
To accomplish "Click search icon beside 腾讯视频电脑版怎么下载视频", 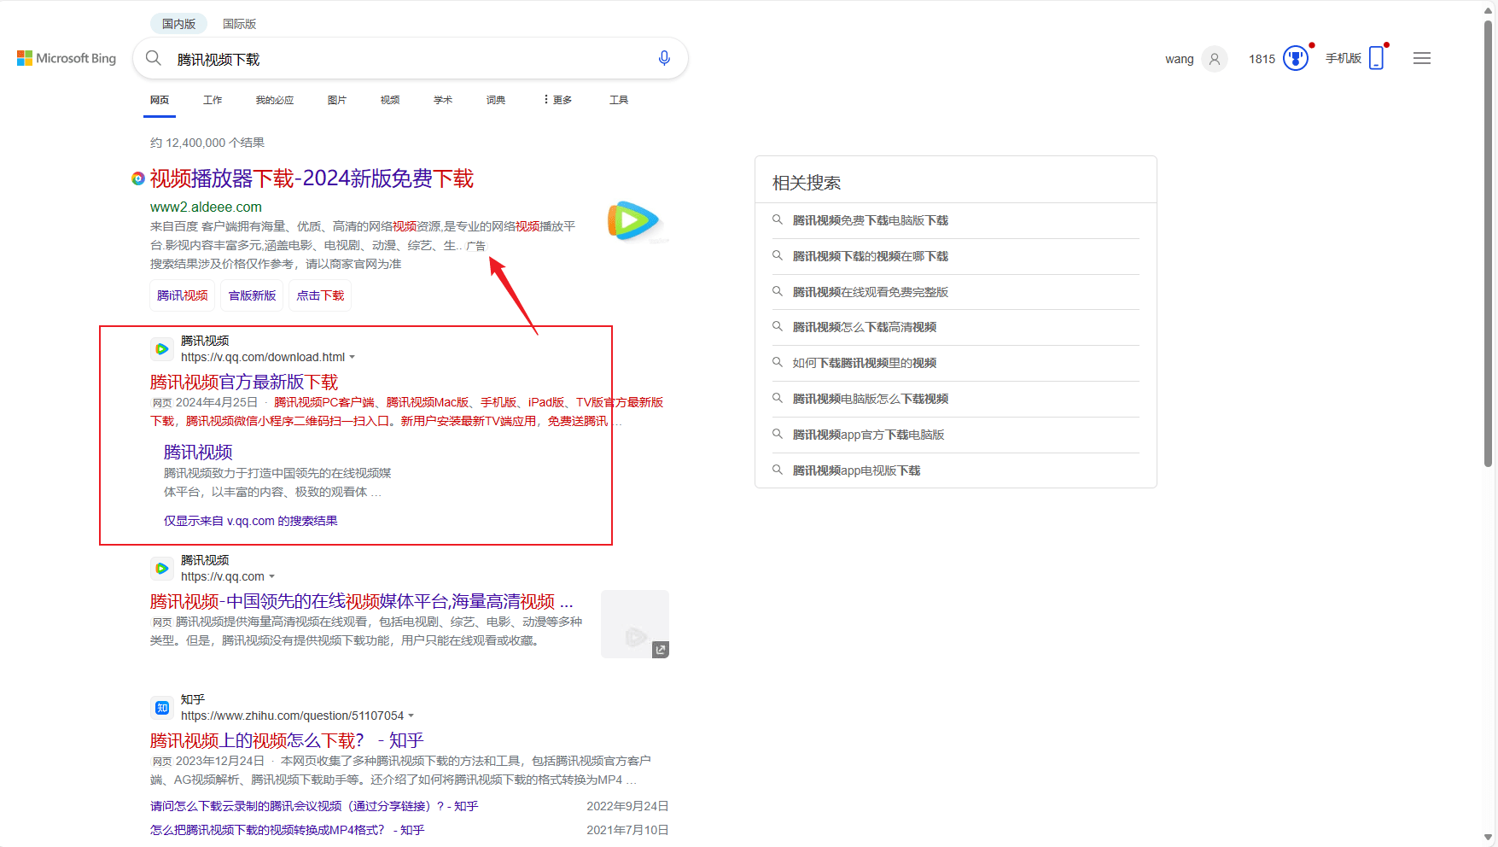I will pos(778,399).
